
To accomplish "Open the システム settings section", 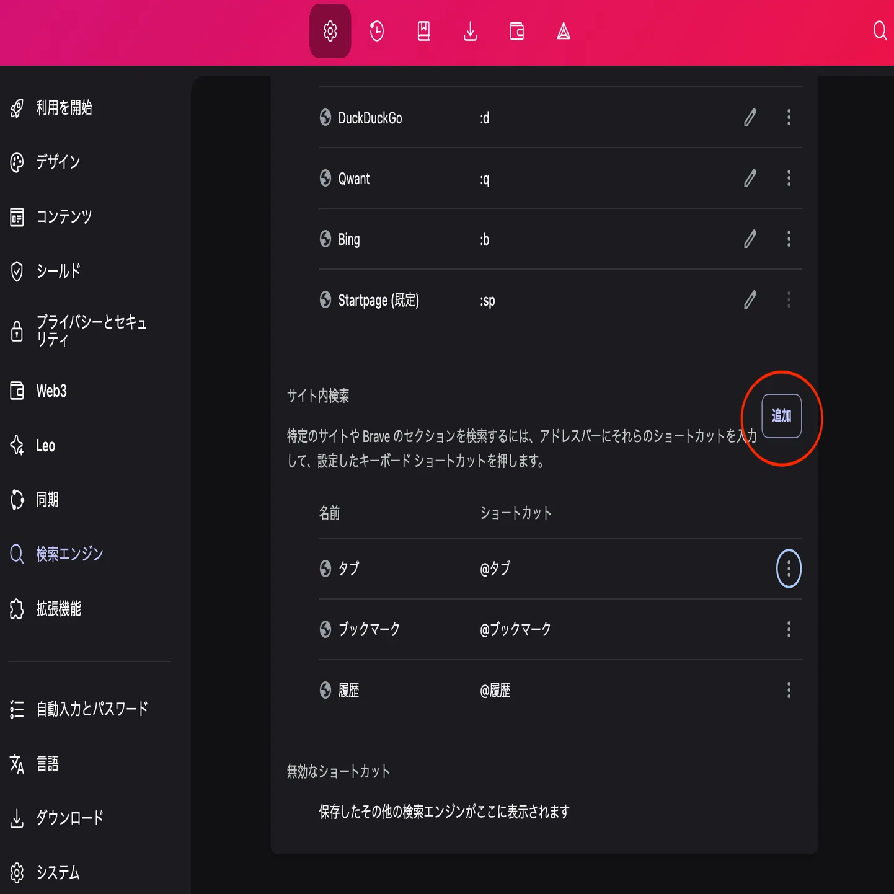I will [45, 873].
